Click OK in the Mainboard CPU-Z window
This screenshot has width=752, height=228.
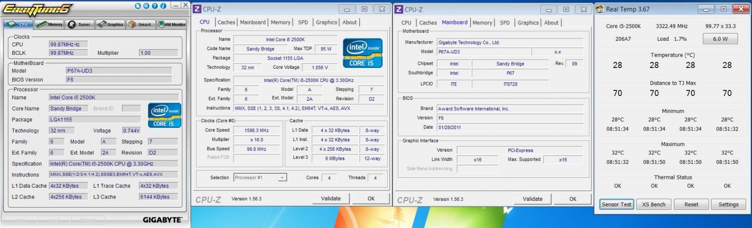tap(573, 199)
